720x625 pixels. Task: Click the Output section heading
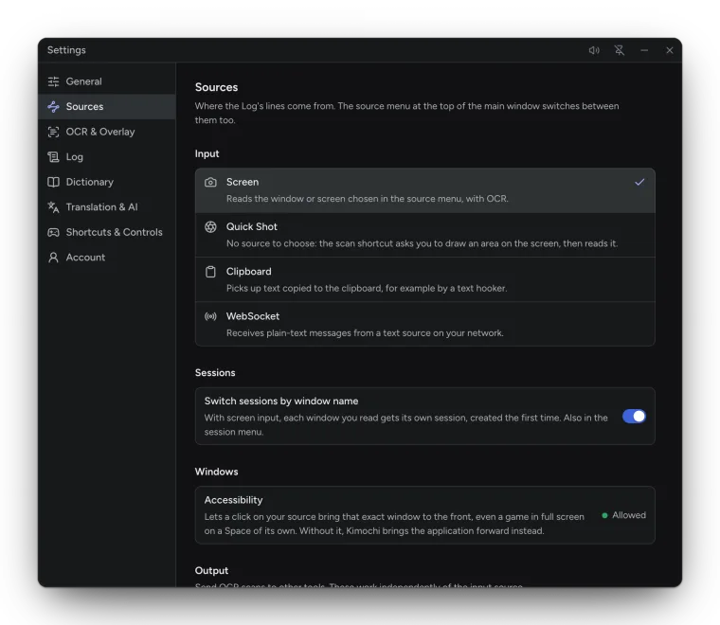coord(211,571)
